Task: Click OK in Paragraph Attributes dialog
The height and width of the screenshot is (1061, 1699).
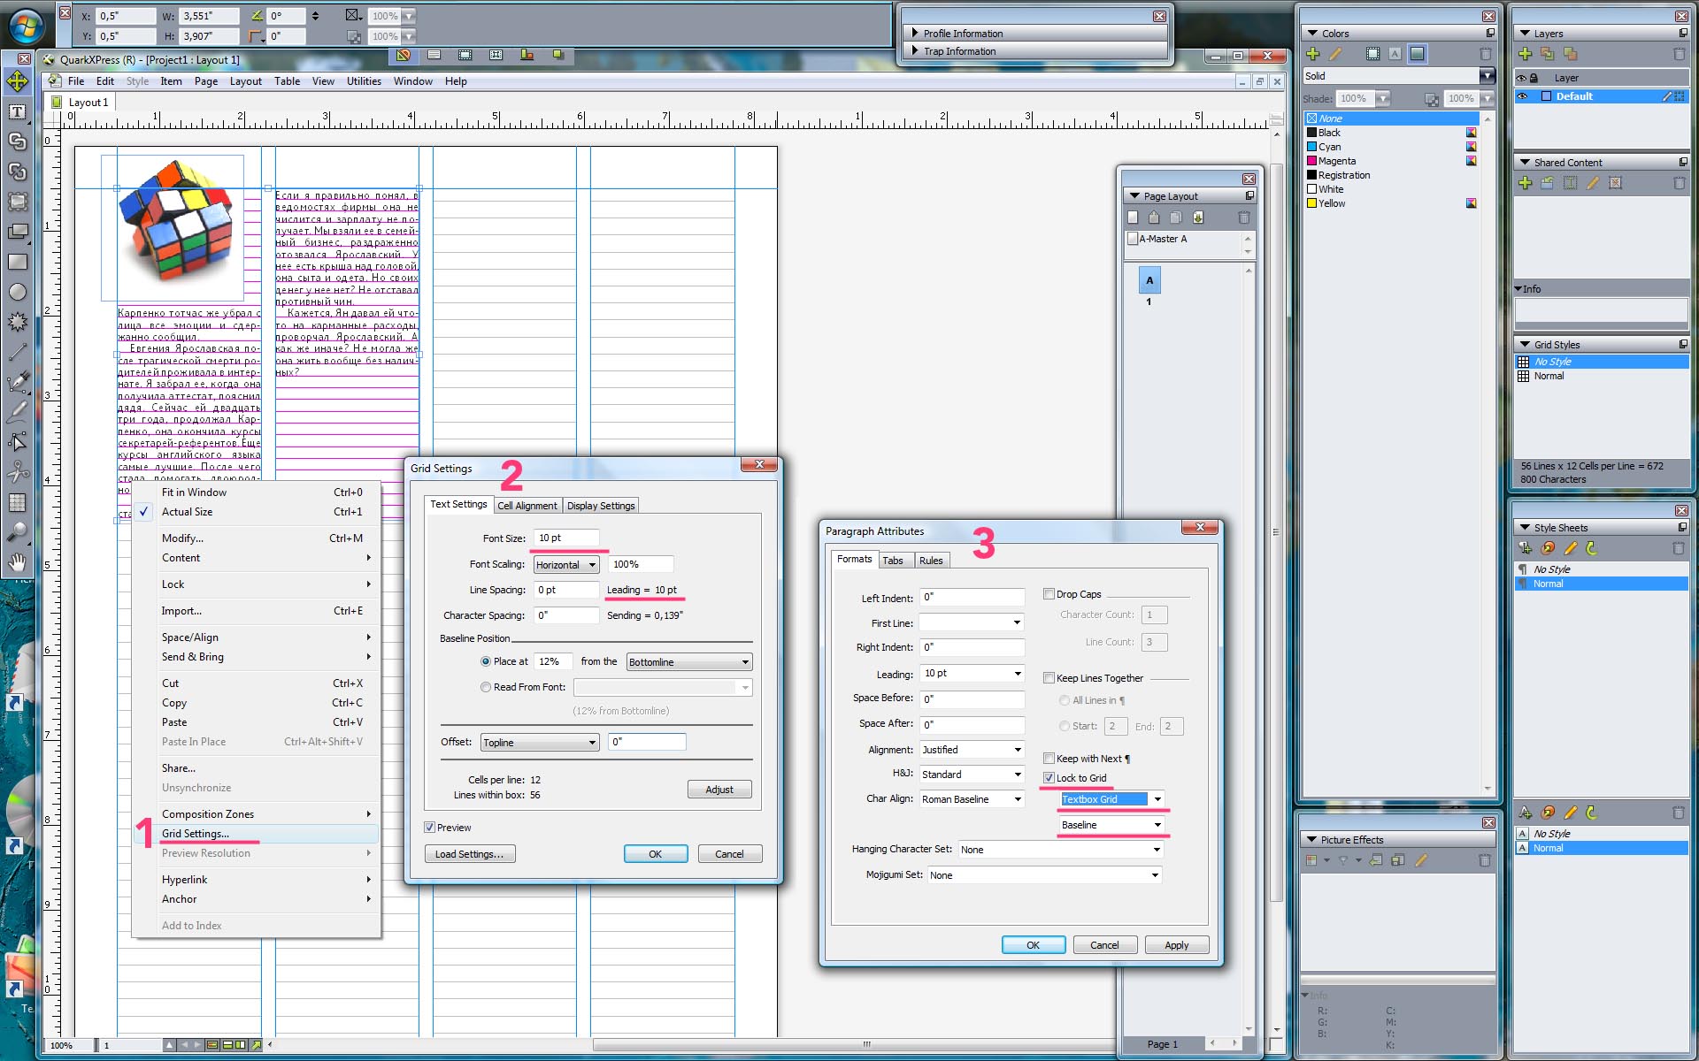Action: point(1033,945)
